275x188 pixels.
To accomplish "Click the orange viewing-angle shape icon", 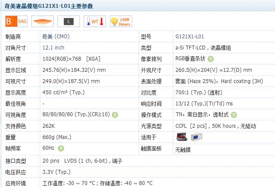I will click(x=42, y=21).
